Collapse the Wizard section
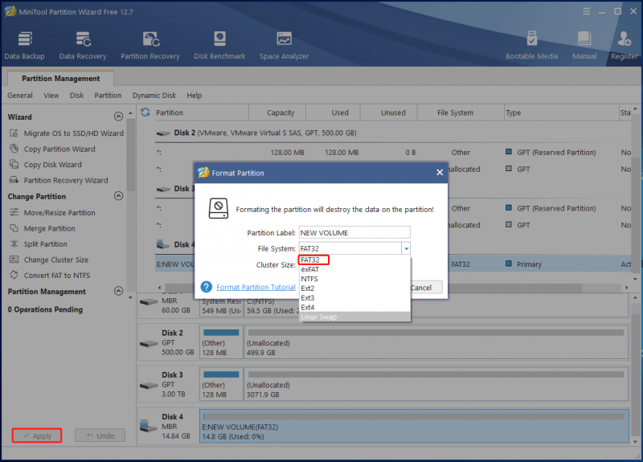643x462 pixels. [x=118, y=117]
